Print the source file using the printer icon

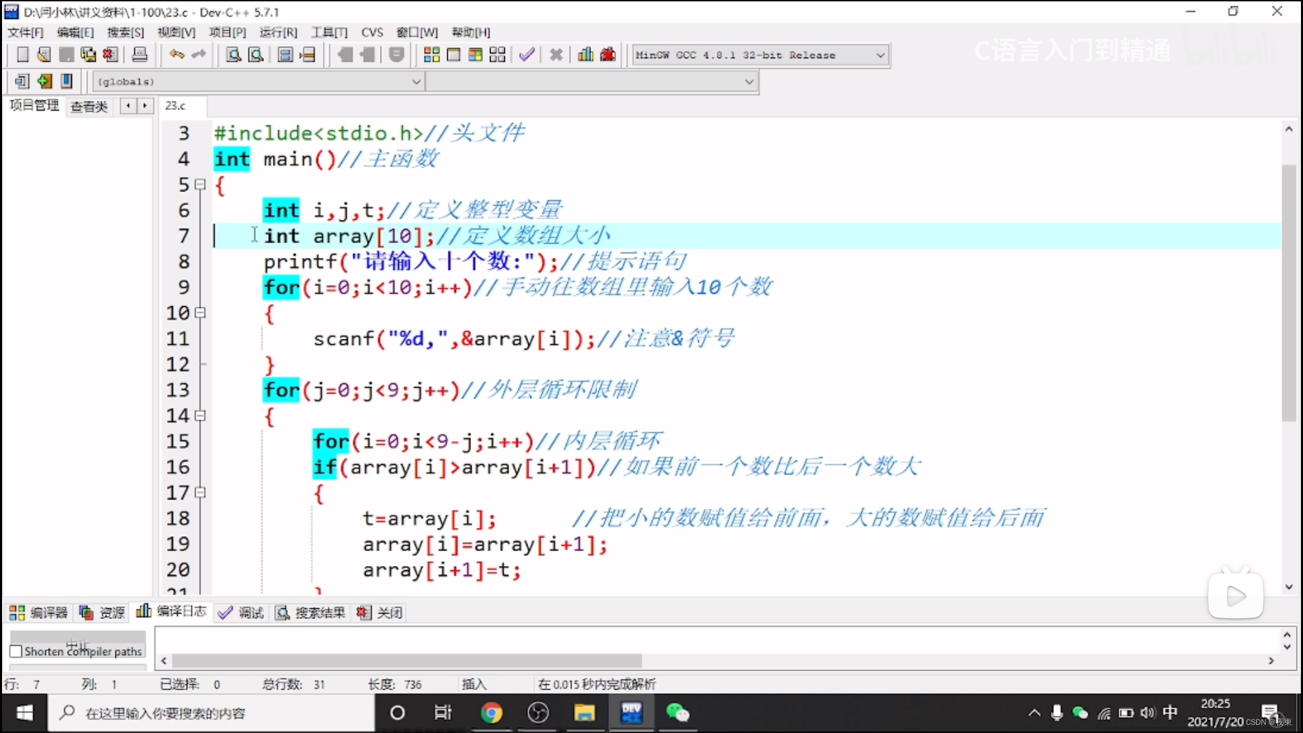pos(140,54)
